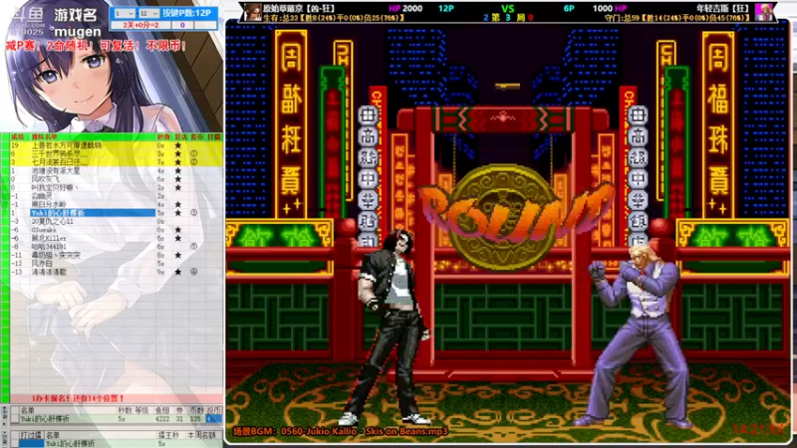
Task: Click the 场景BGM Skis on Beans.mp3 text
Action: click(x=340, y=431)
